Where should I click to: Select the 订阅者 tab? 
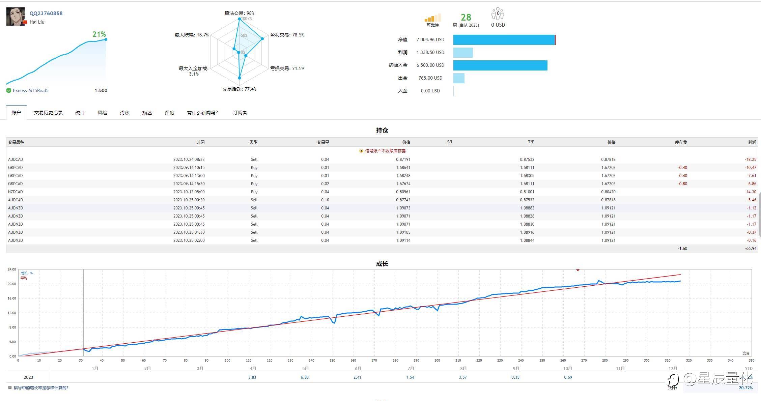coord(240,113)
